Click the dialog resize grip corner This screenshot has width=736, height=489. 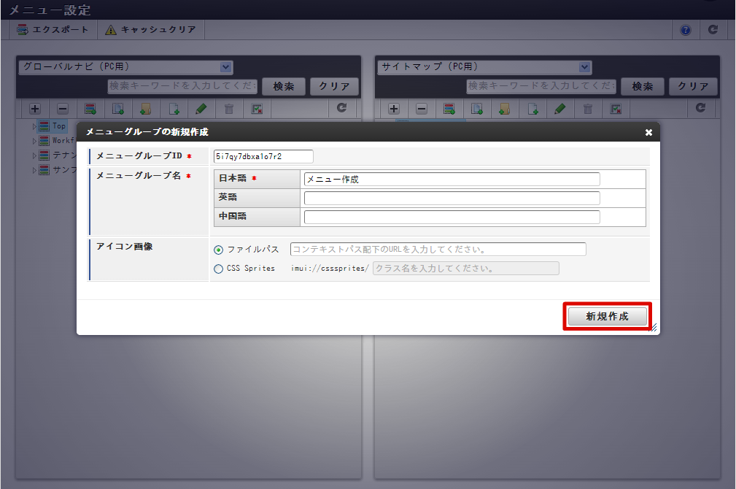[654, 328]
